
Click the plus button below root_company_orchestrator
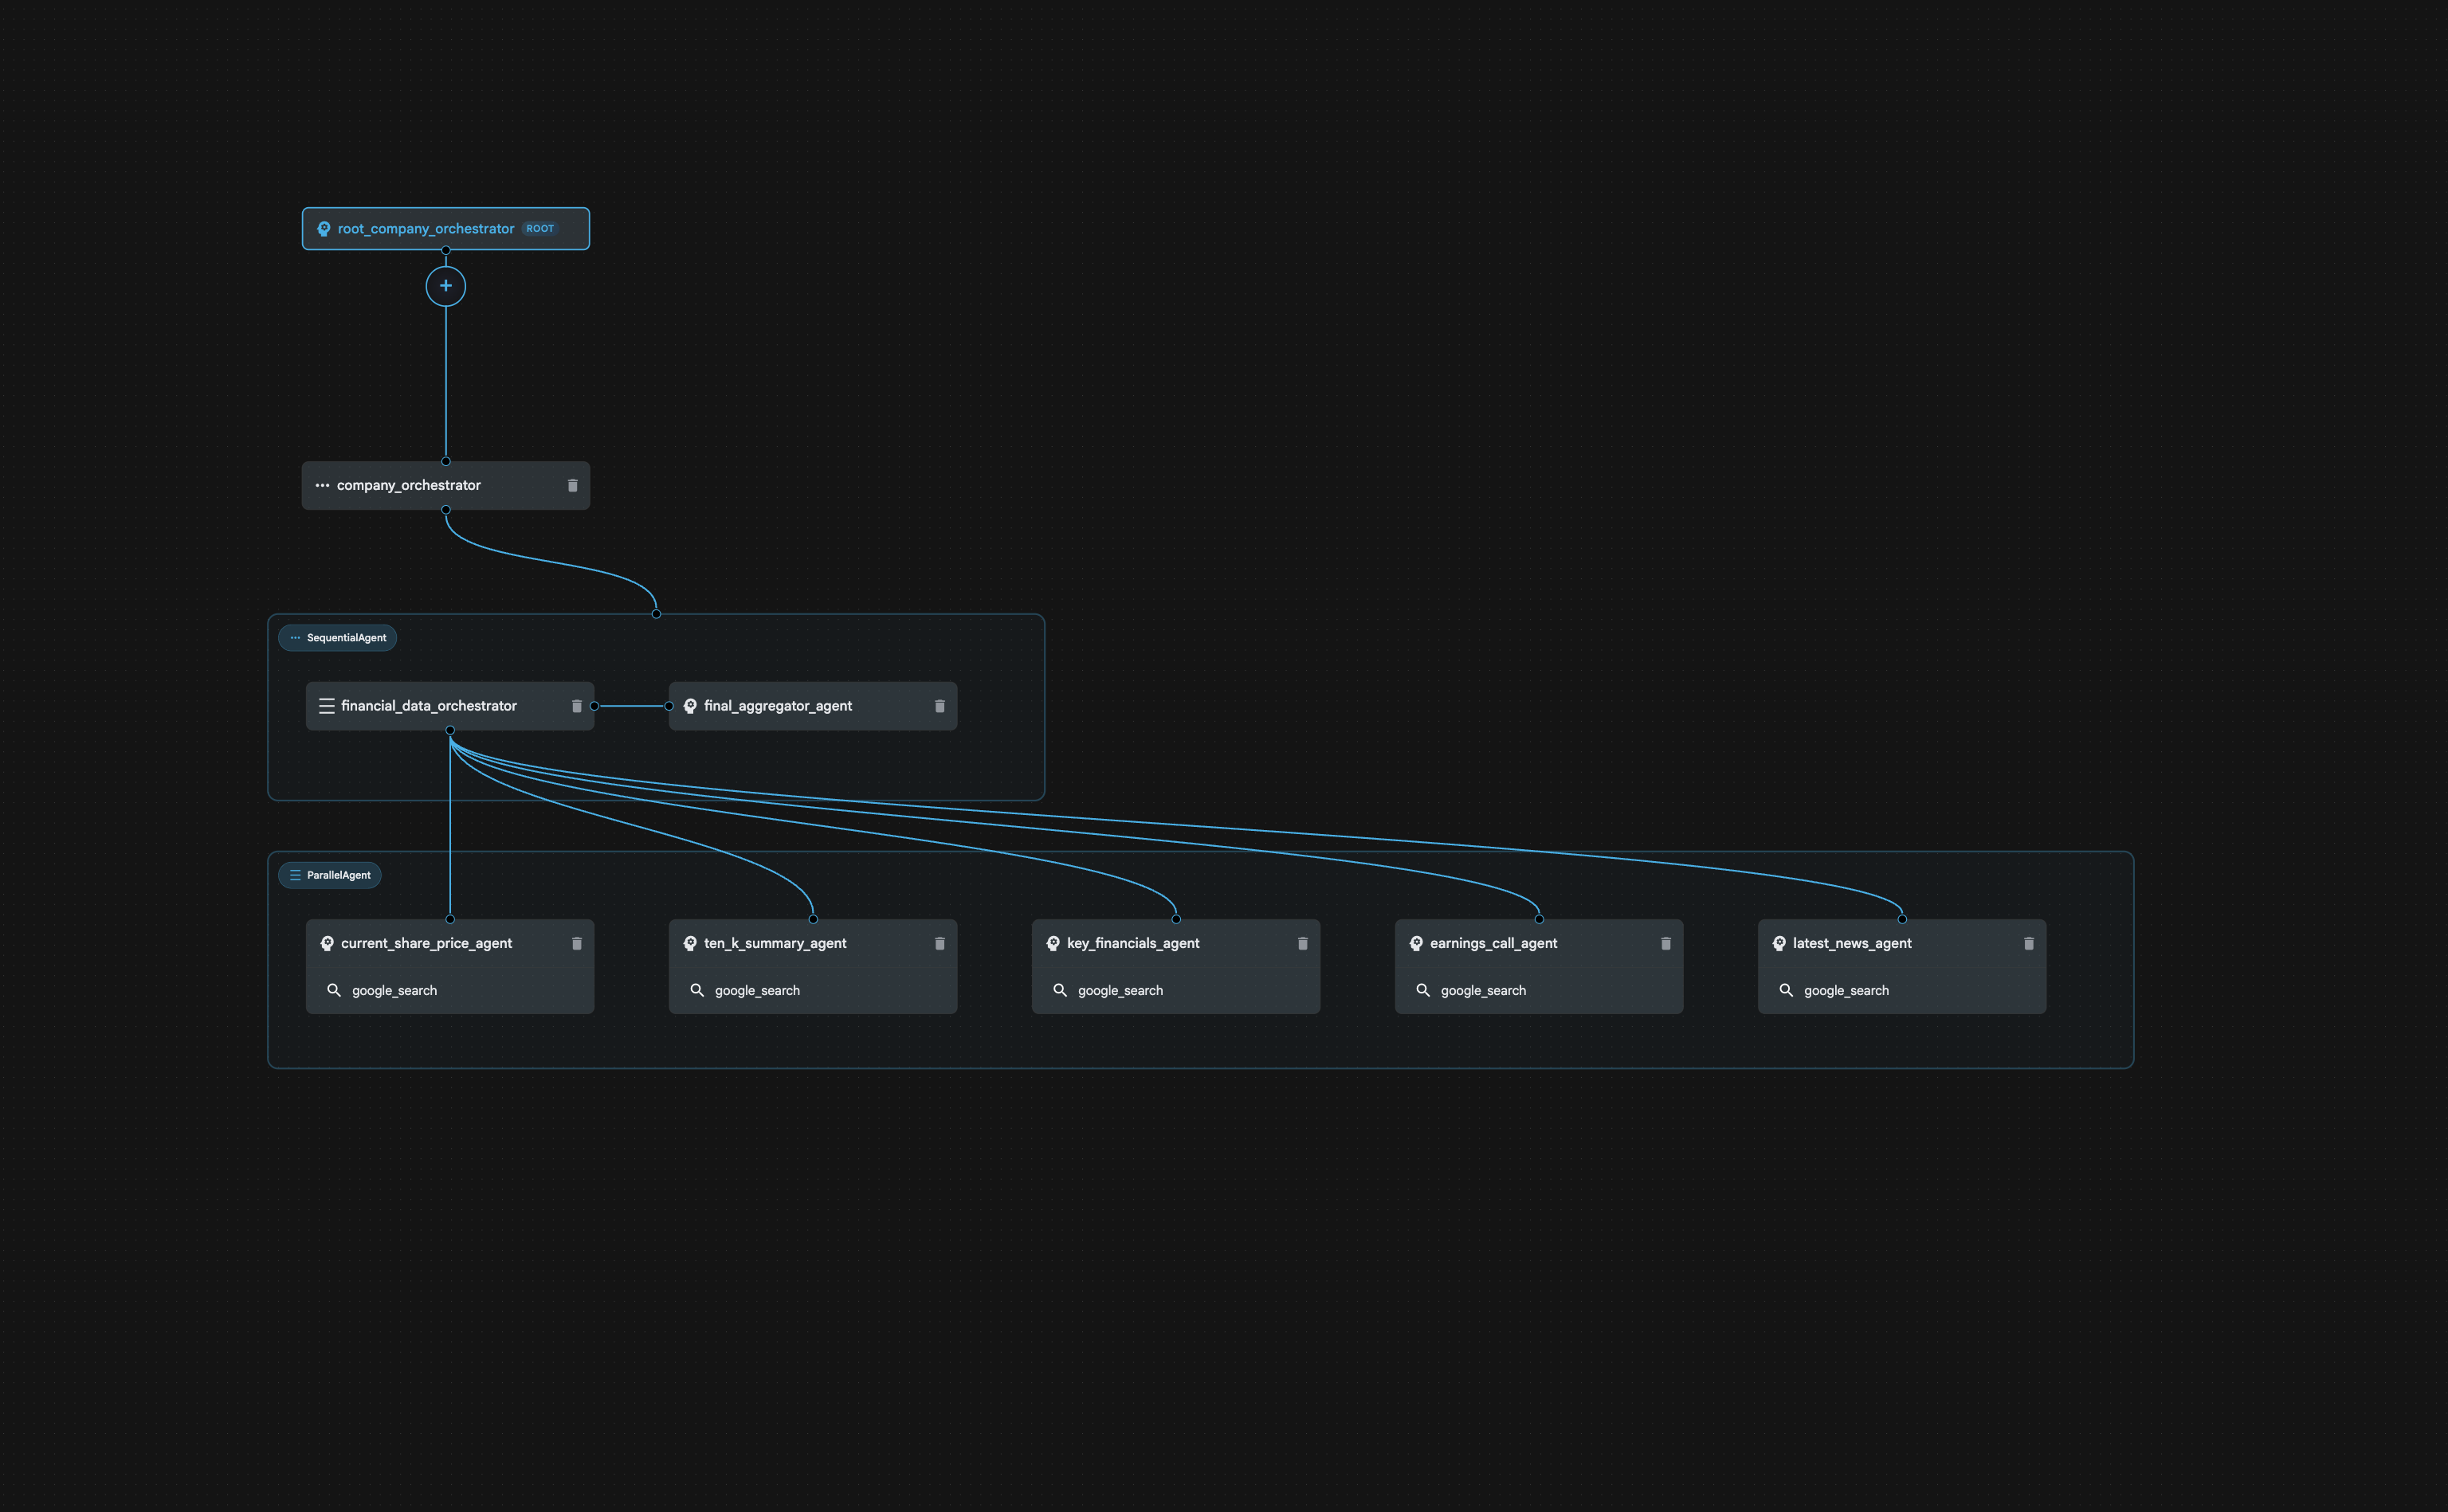click(445, 285)
